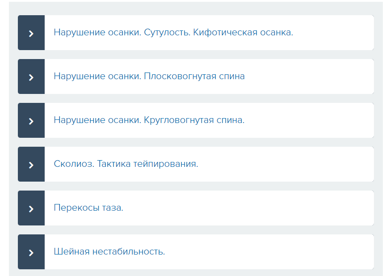Click blank area of Кругловогнутая спина panel

[308, 120]
